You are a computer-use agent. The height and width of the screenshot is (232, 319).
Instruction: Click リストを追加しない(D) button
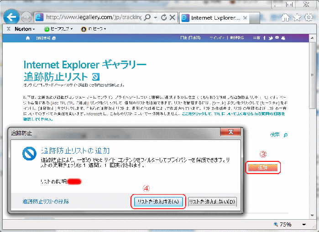212,201
